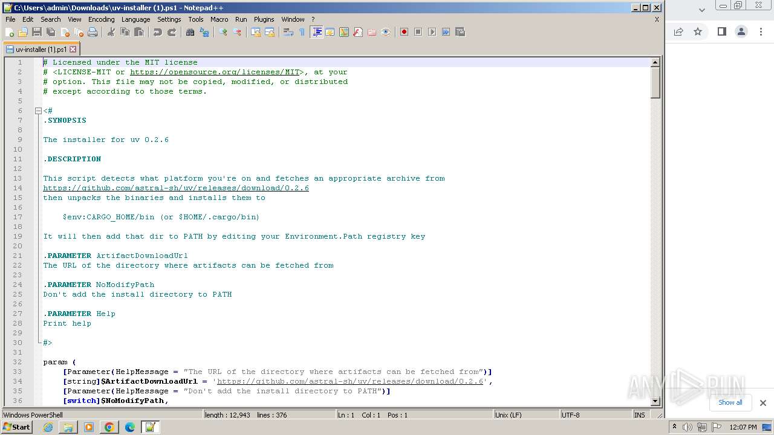Open the Macro menu
Screen dimensions: 774x435
(219, 19)
